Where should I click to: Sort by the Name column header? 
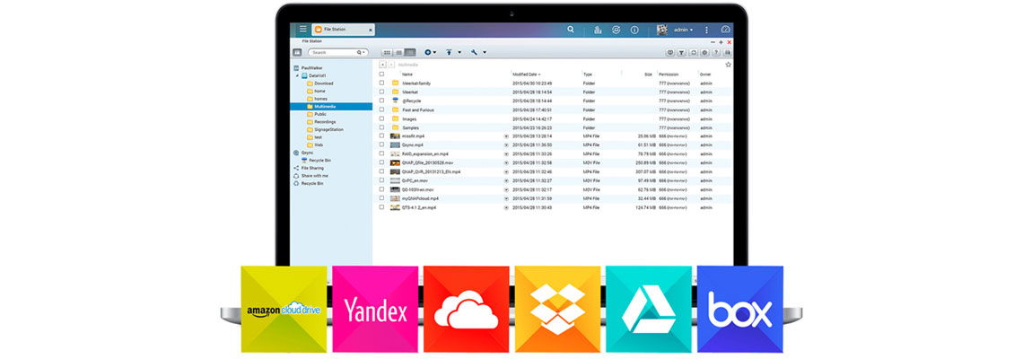click(407, 74)
